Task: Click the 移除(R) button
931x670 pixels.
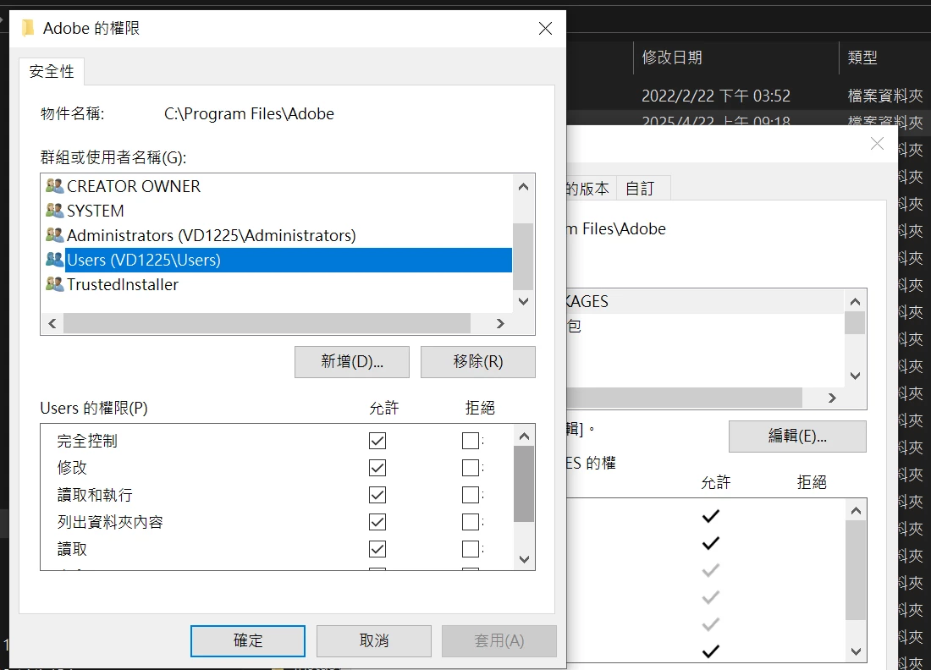Action: pyautogui.click(x=478, y=361)
